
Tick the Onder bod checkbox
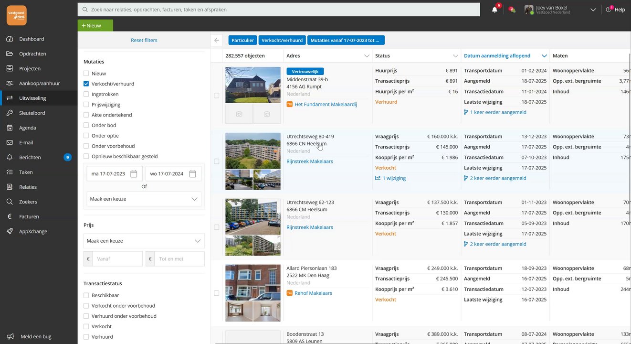point(86,126)
